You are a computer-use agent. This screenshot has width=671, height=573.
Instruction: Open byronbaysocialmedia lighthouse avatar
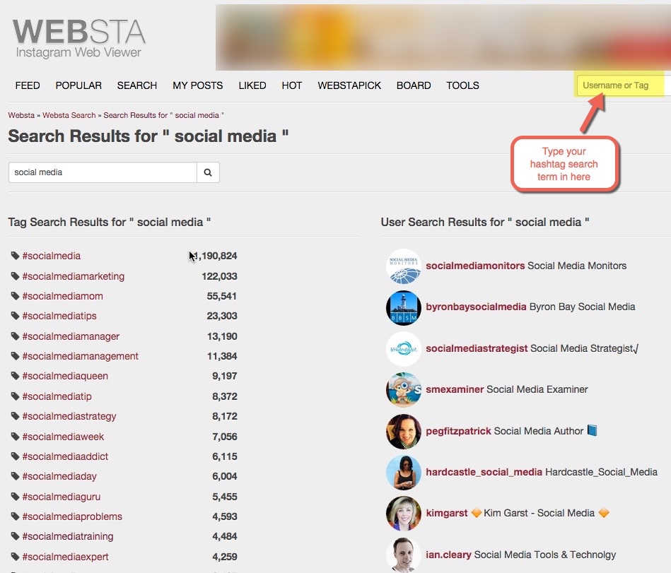pos(404,308)
